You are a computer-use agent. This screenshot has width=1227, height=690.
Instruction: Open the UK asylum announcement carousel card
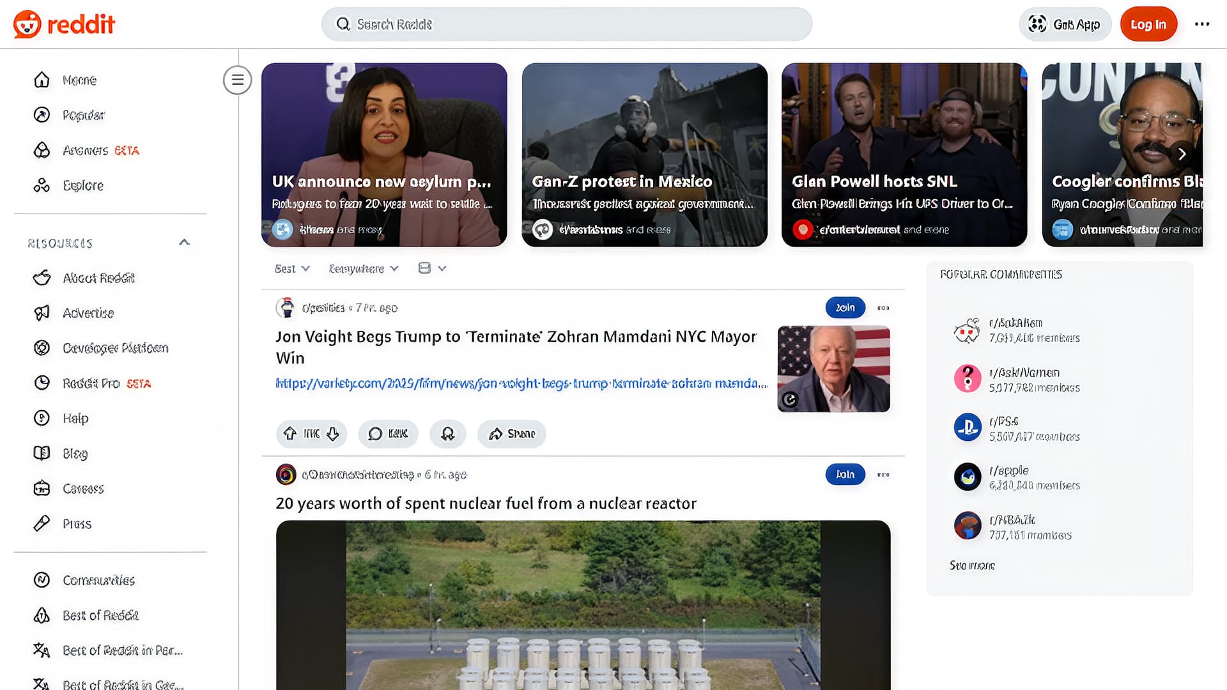tap(384, 155)
